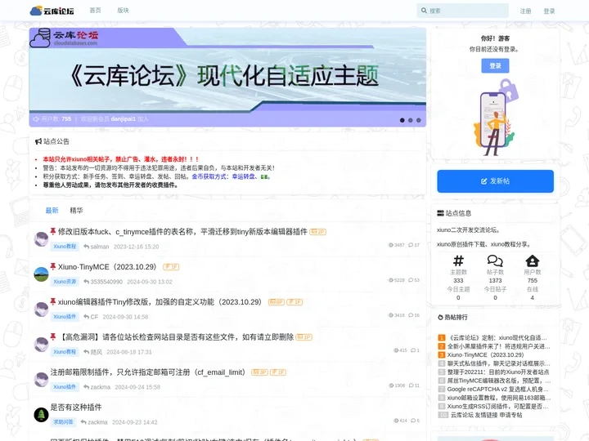The image size is (589, 441).
Task: Open the Xiuno插件 tag under Tiny修改版 thread
Action: tap(65, 317)
